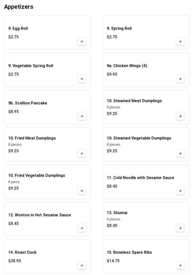The width and height of the screenshot is (193, 275).
Task: Add Chicken Wings (4) via plus icon
Action: (180, 79)
